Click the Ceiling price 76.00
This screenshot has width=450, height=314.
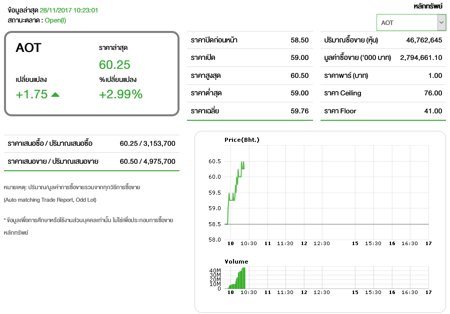tap(433, 93)
